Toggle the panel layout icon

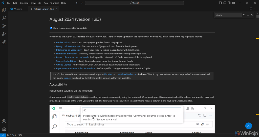click(225, 3)
